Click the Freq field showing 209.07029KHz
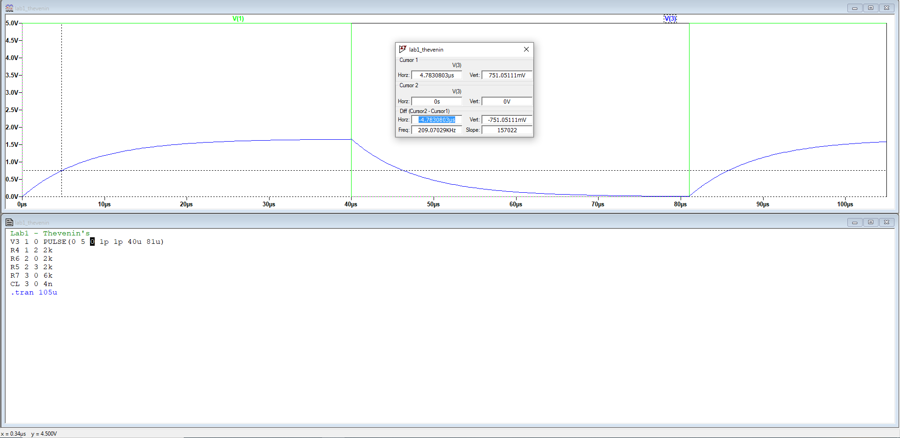This screenshot has height=438, width=900. (436, 130)
